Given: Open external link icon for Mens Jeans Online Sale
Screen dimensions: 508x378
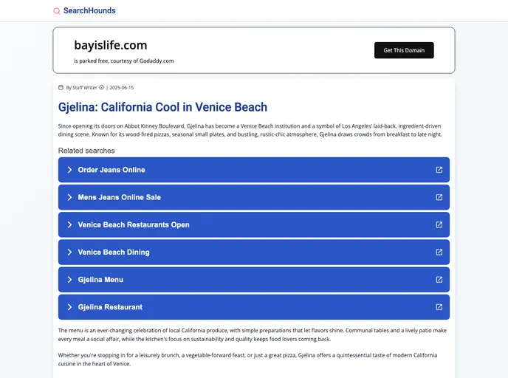Looking at the screenshot, I should [x=439, y=197].
